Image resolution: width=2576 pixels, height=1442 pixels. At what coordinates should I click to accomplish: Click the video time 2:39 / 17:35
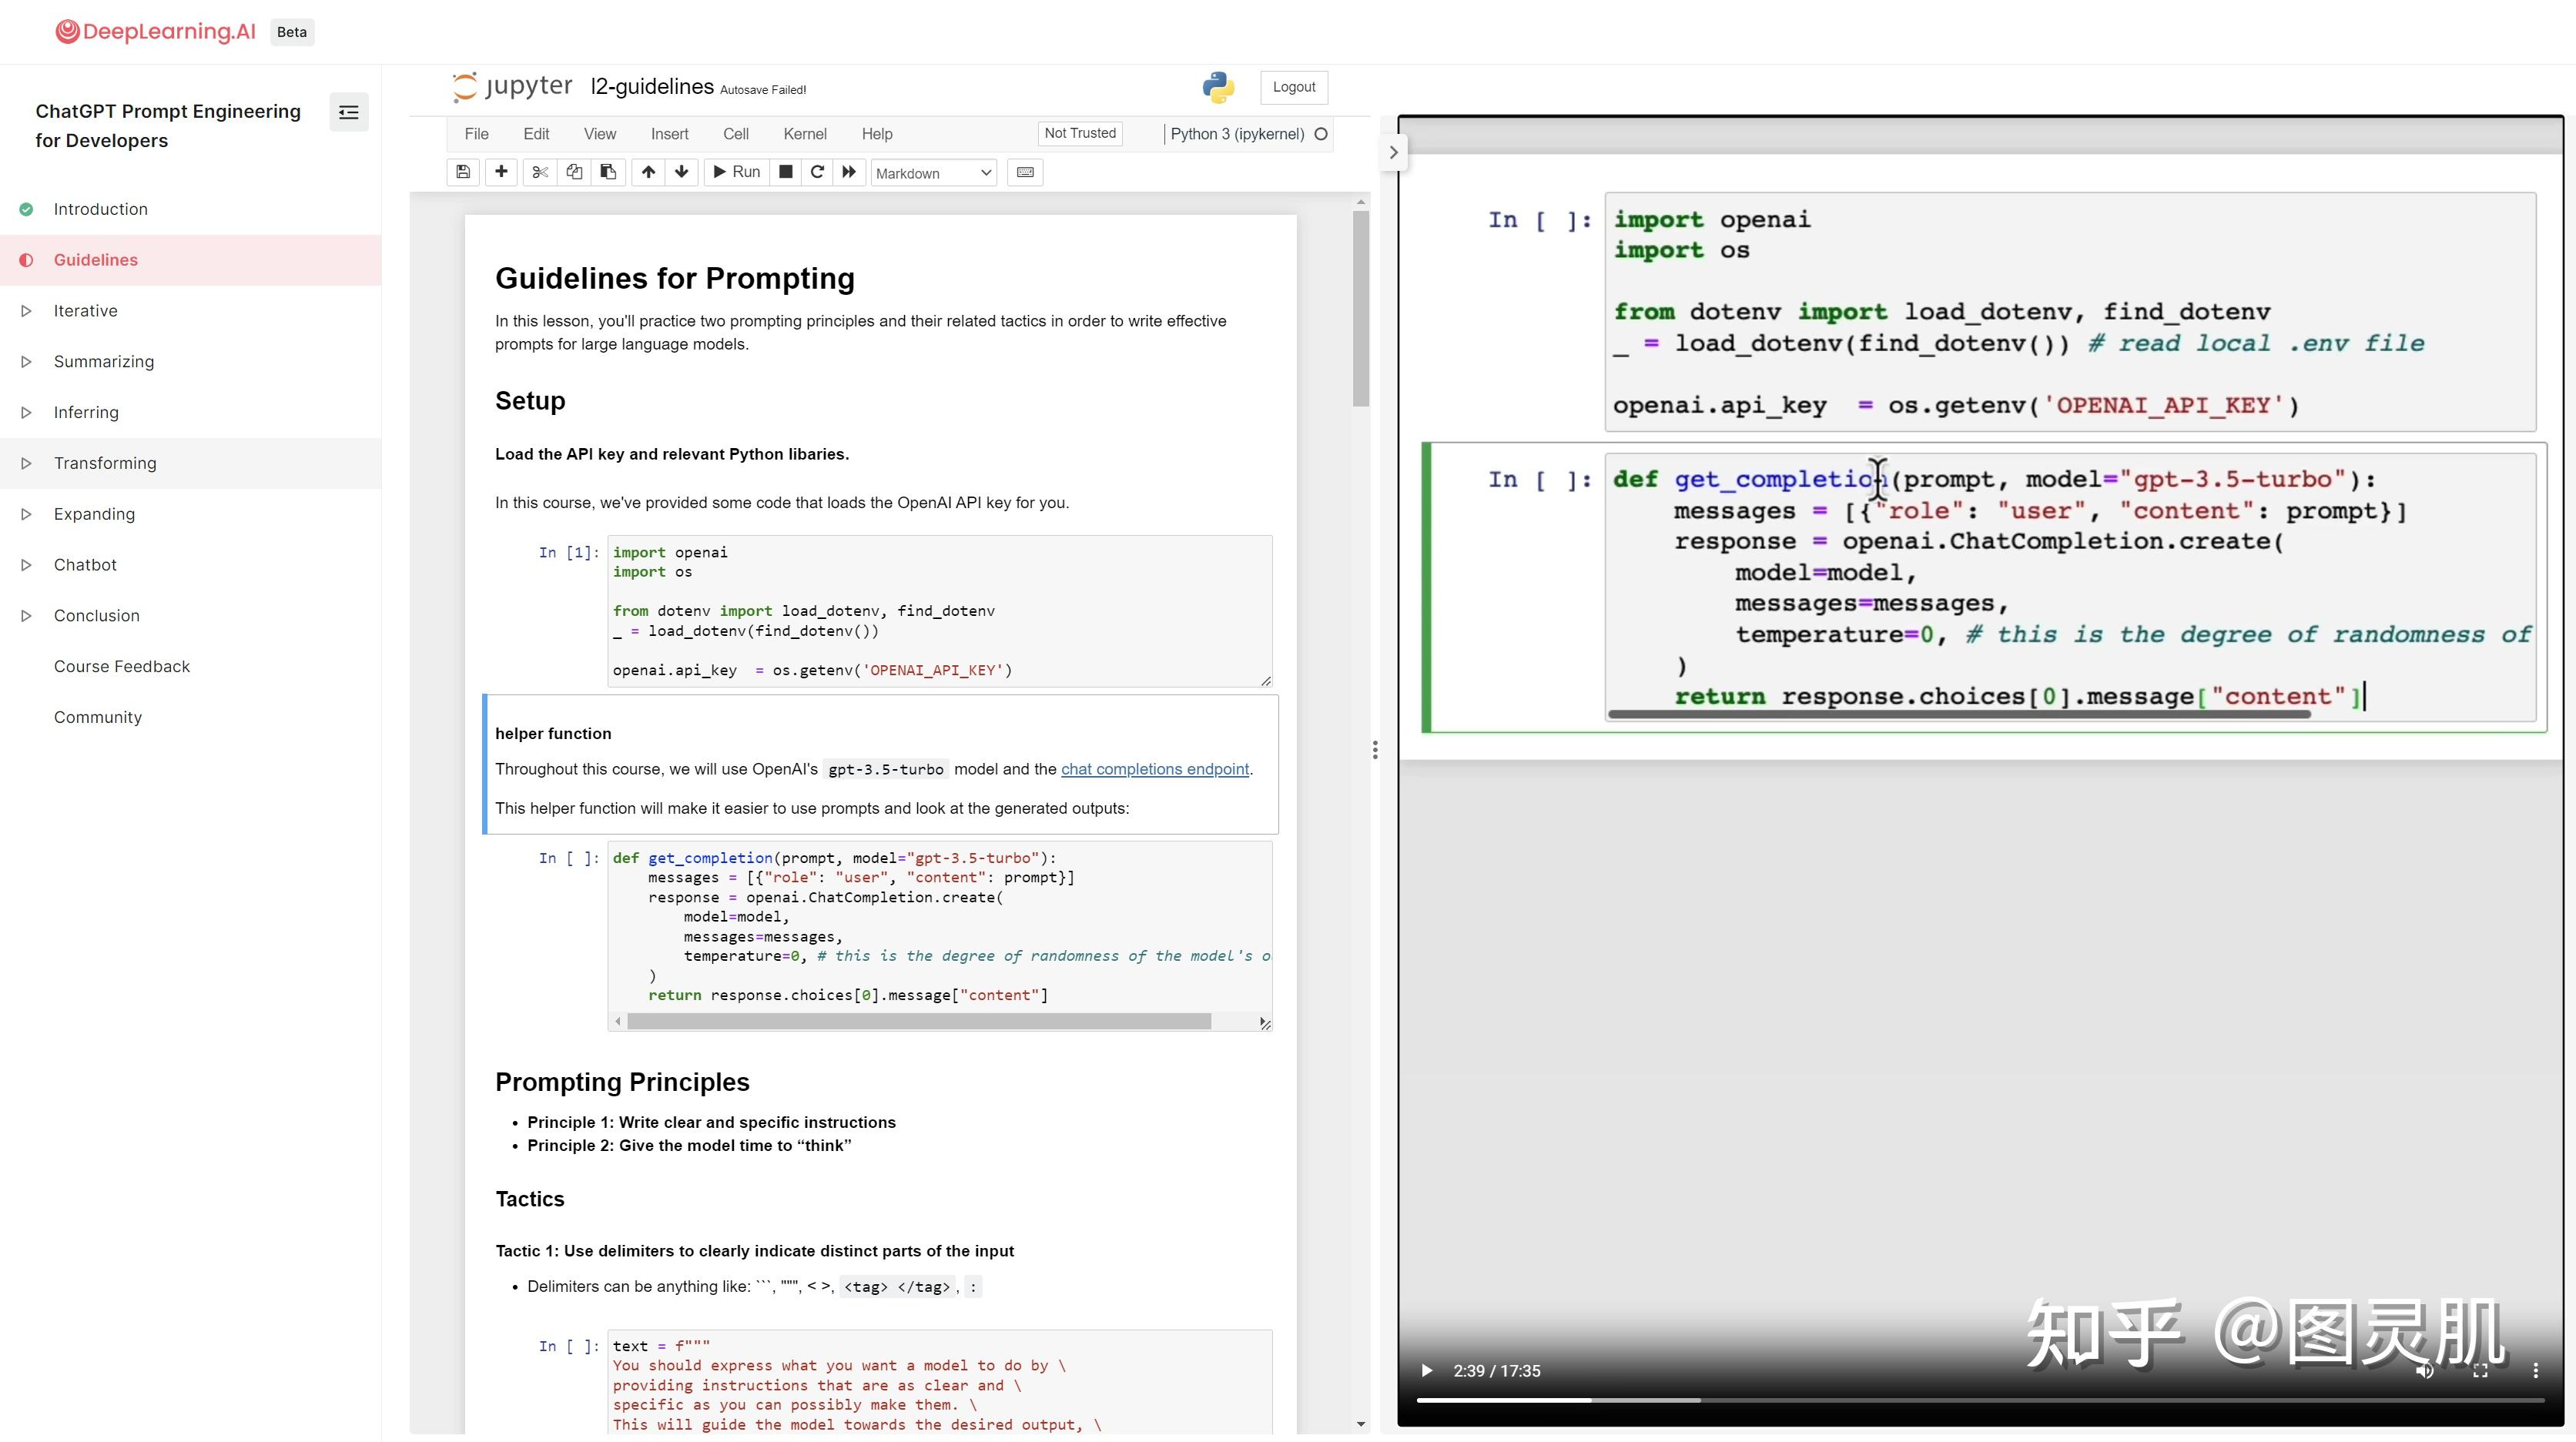[1496, 1371]
